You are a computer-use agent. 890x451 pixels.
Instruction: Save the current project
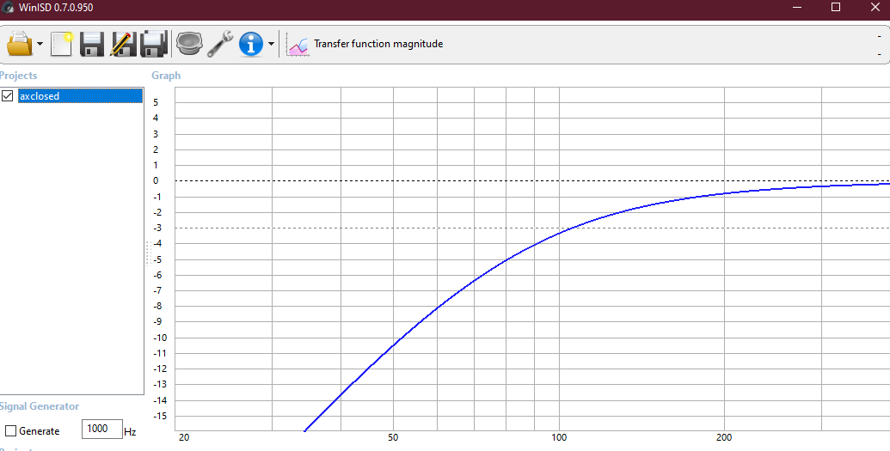(x=92, y=44)
